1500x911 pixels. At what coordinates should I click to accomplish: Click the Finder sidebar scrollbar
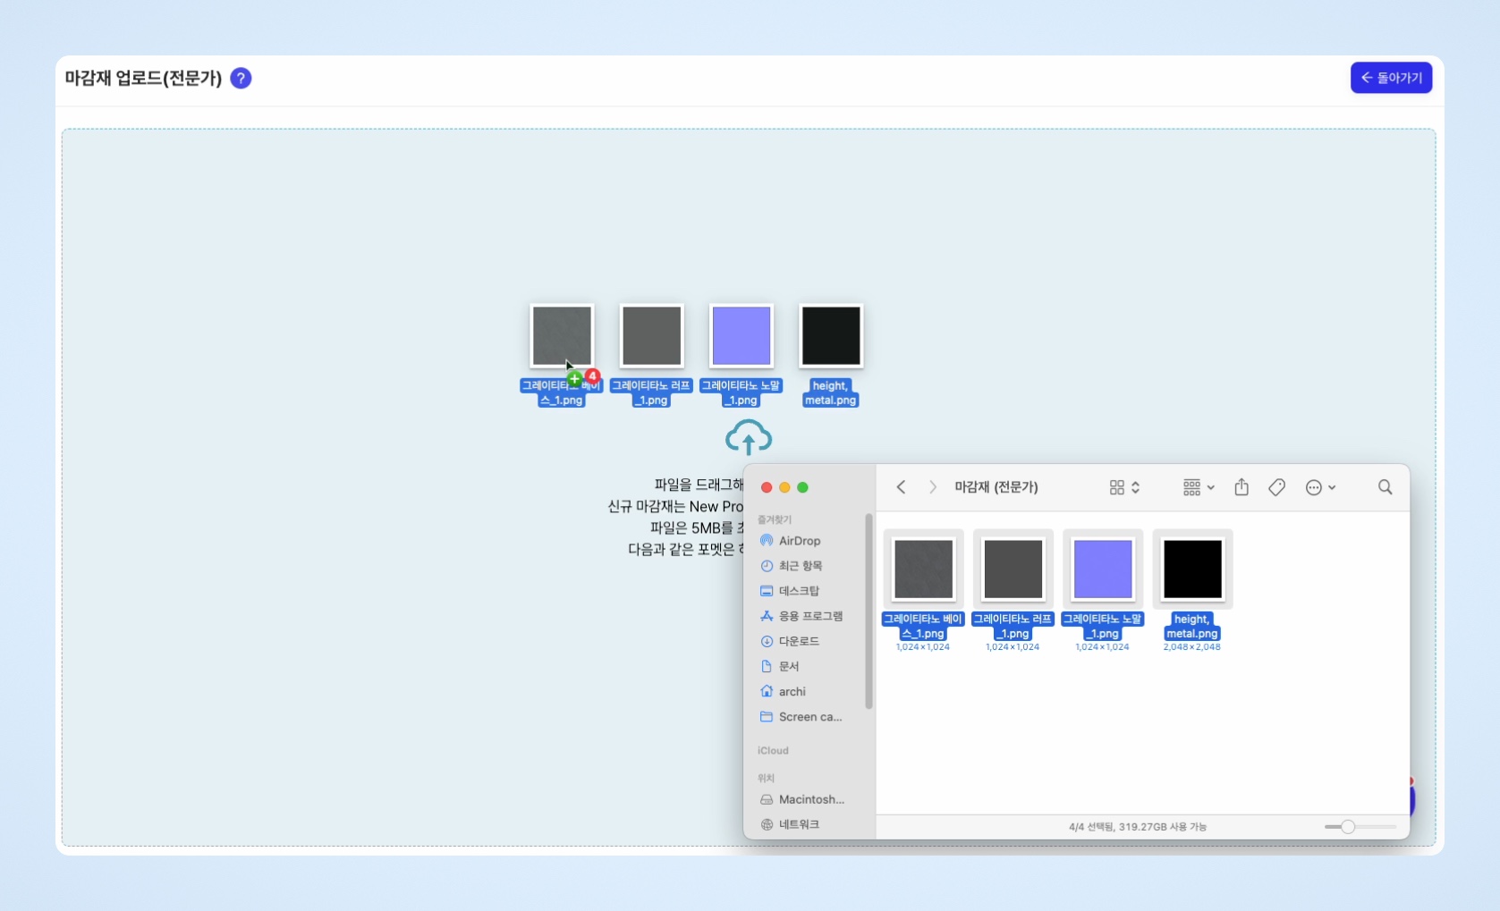pos(869,612)
